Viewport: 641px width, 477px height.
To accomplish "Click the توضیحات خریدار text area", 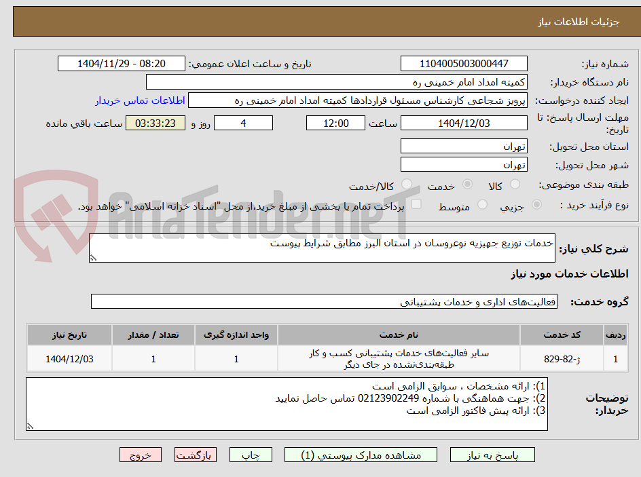I will (x=287, y=404).
